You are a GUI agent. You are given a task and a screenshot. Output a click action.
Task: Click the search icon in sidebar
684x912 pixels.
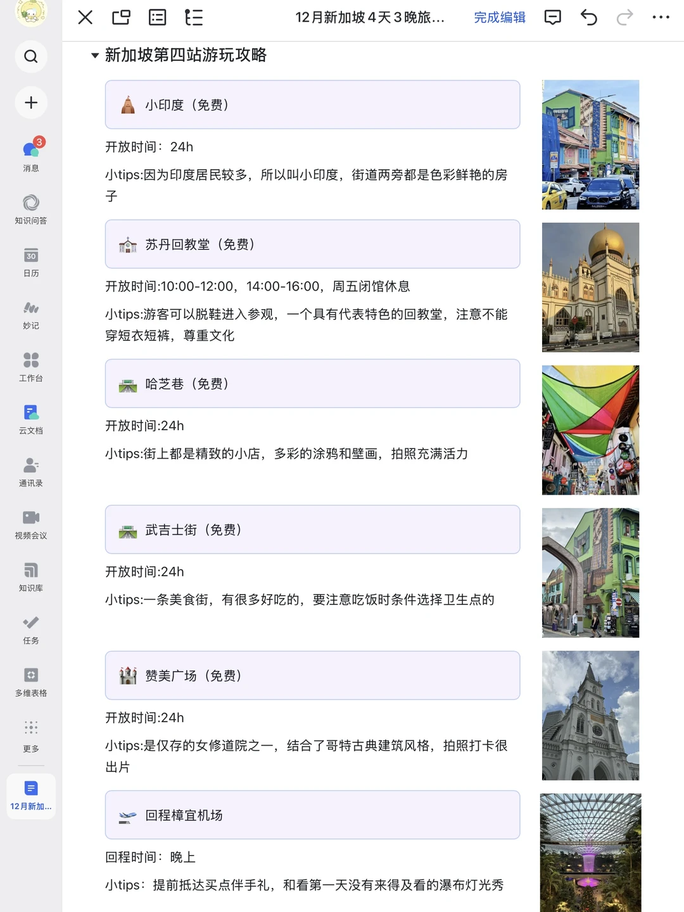(30, 56)
